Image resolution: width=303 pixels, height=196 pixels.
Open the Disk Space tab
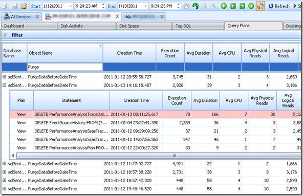coord(144,26)
